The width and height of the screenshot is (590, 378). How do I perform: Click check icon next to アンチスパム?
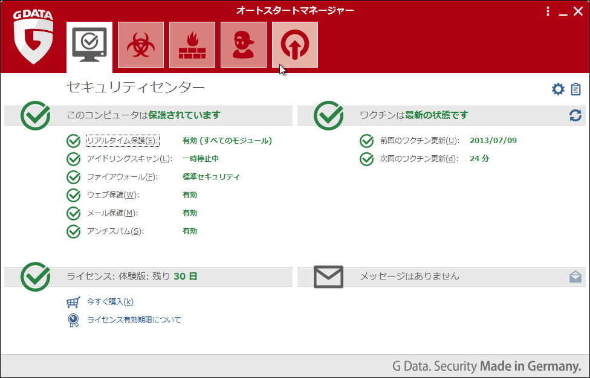(73, 231)
